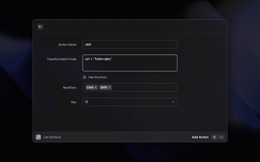
Task: Click the link icon in the bottom bar
Action: [x=38, y=137]
